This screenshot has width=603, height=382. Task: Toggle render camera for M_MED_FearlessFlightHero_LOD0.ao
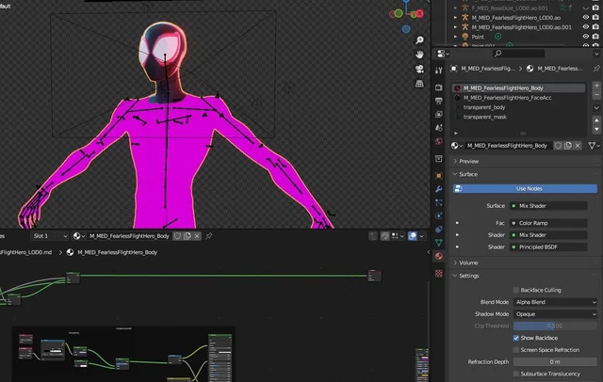pyautogui.click(x=595, y=17)
